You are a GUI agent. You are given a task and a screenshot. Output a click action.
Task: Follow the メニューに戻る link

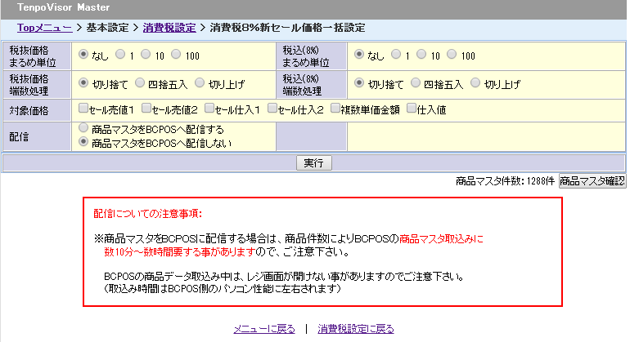pyautogui.click(x=264, y=329)
